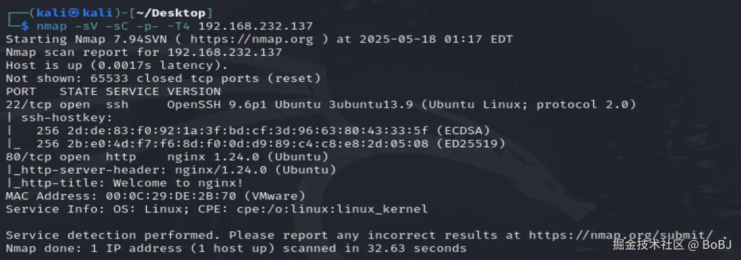741x260 pixels.
Task: Click the ssh-hostkey script label
Action: pyautogui.click(x=66, y=117)
